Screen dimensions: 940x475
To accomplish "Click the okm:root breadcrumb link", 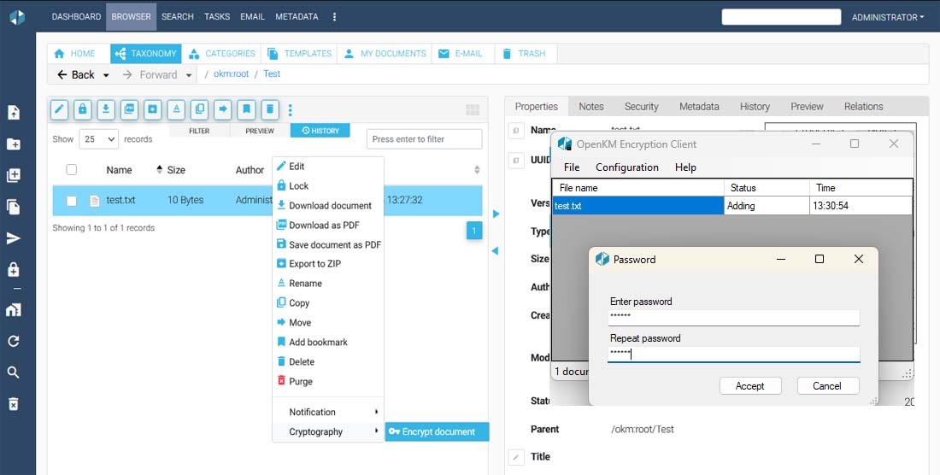I will (x=231, y=73).
